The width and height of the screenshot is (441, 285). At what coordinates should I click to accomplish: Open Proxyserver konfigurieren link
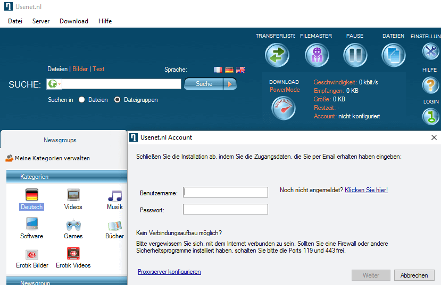point(169,272)
